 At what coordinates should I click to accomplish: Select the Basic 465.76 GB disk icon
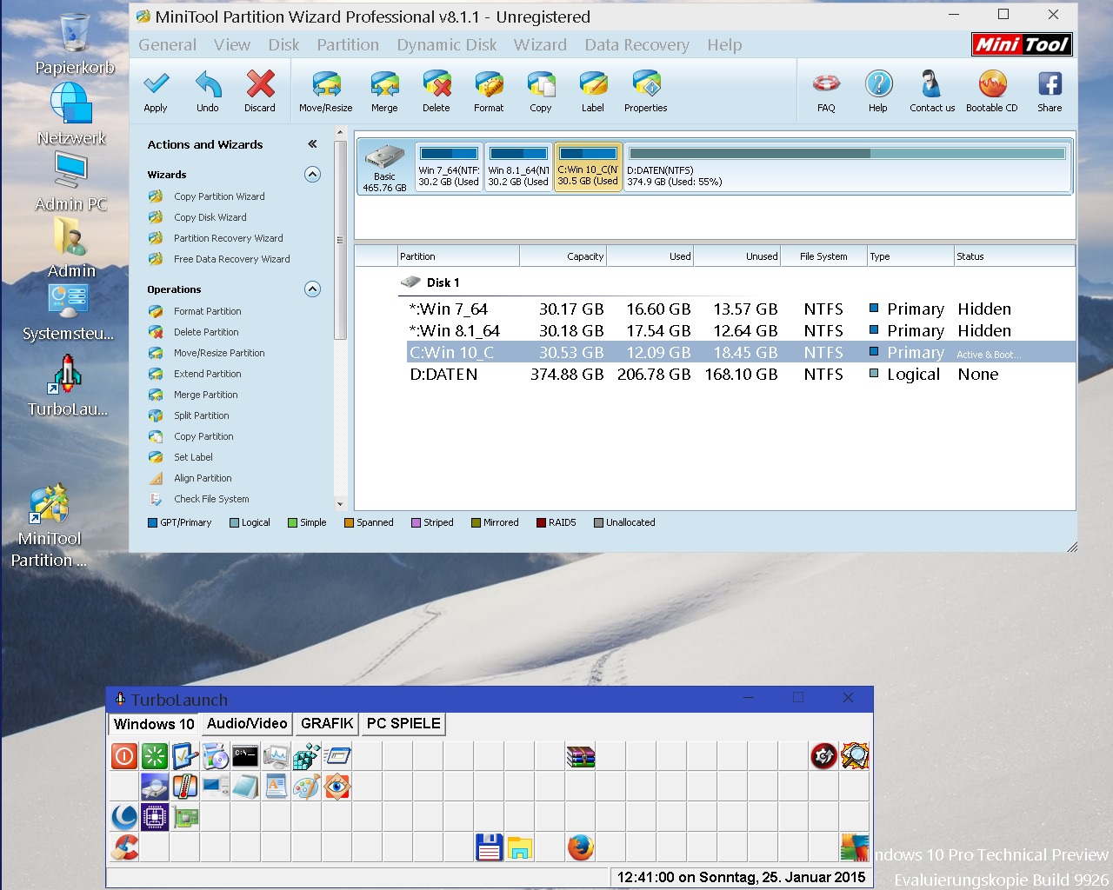(x=384, y=168)
